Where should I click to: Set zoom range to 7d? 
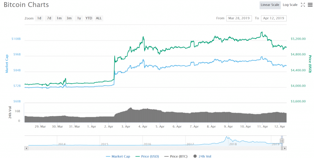click(49, 18)
